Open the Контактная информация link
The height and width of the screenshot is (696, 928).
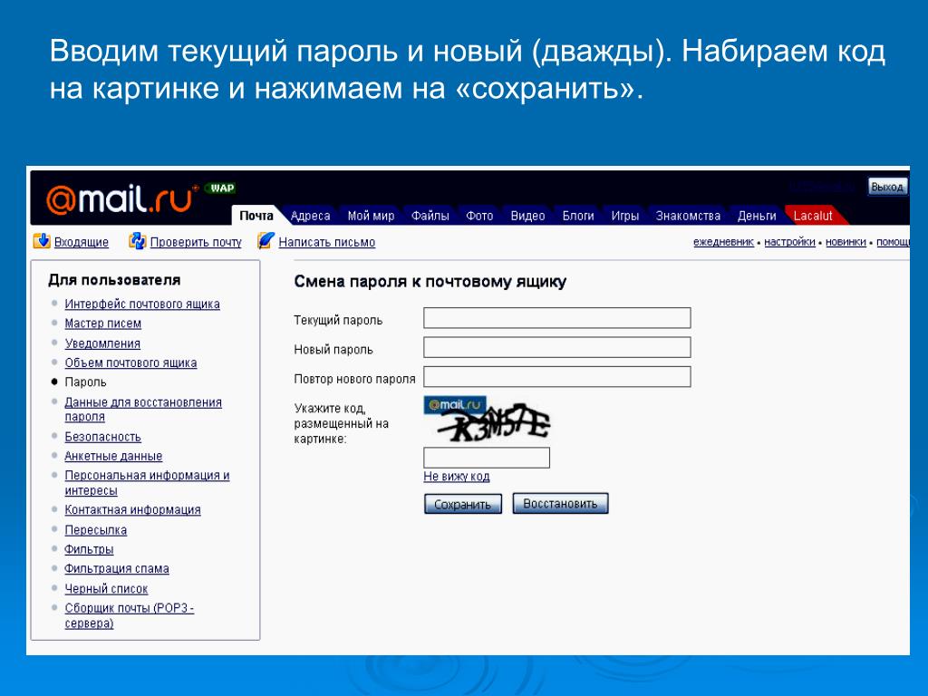click(132, 510)
